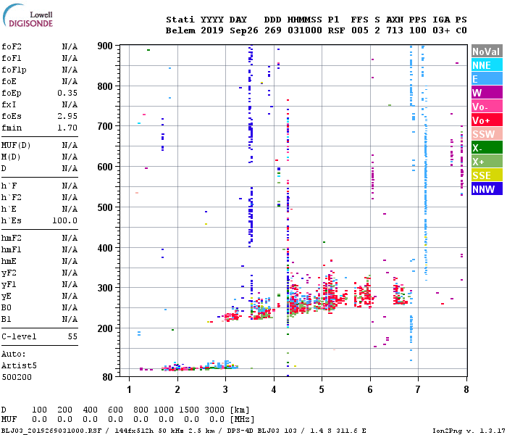Click the 900 km height axis label
This screenshot has width=507, height=435.
coord(105,46)
